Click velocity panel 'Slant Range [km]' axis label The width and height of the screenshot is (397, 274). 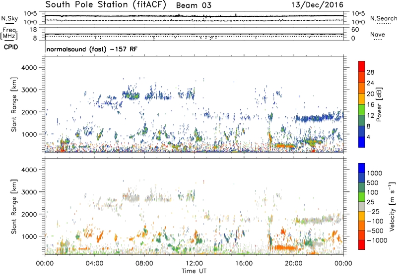click(14, 207)
